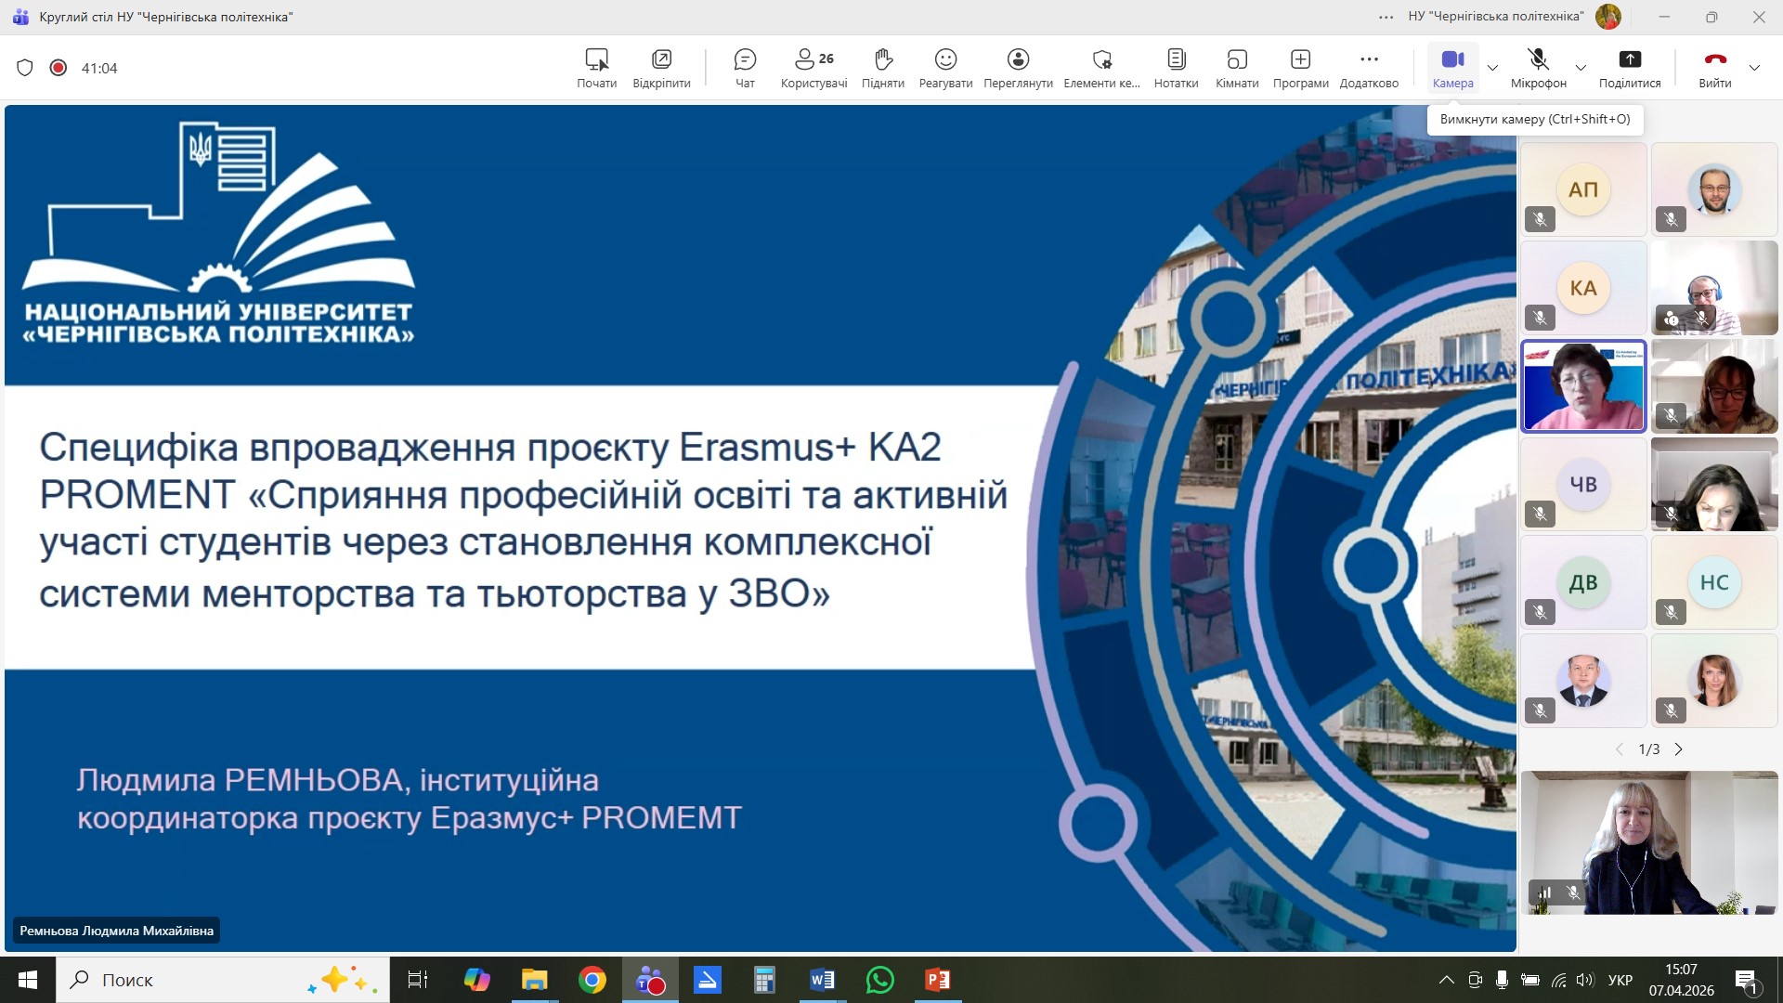Click the Share (Поділитися) screen icon
The image size is (1783, 1003).
(x=1630, y=67)
